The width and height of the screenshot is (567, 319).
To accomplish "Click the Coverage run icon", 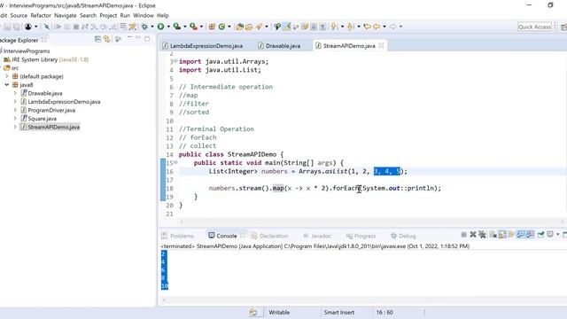I will 177,27.
